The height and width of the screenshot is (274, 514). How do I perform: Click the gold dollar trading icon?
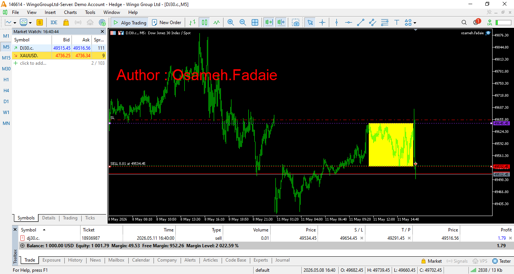[40, 23]
